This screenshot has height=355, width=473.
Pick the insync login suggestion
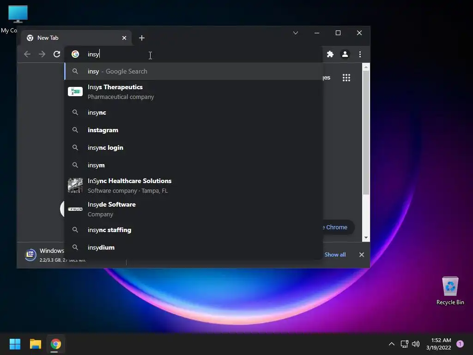tap(194, 147)
